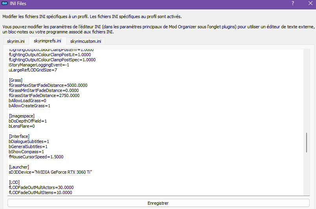The height and width of the screenshot is (209, 316).
Task: Click the fLODFadeOutMultItems=10.0000 line
Action: pyautogui.click(x=40, y=192)
